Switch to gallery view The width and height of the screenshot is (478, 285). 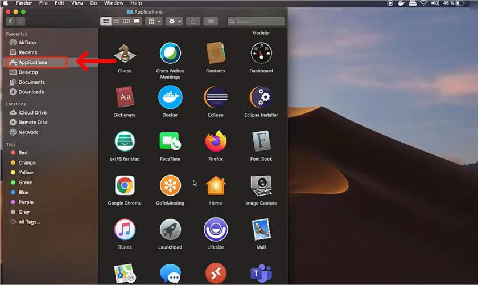pyautogui.click(x=137, y=21)
